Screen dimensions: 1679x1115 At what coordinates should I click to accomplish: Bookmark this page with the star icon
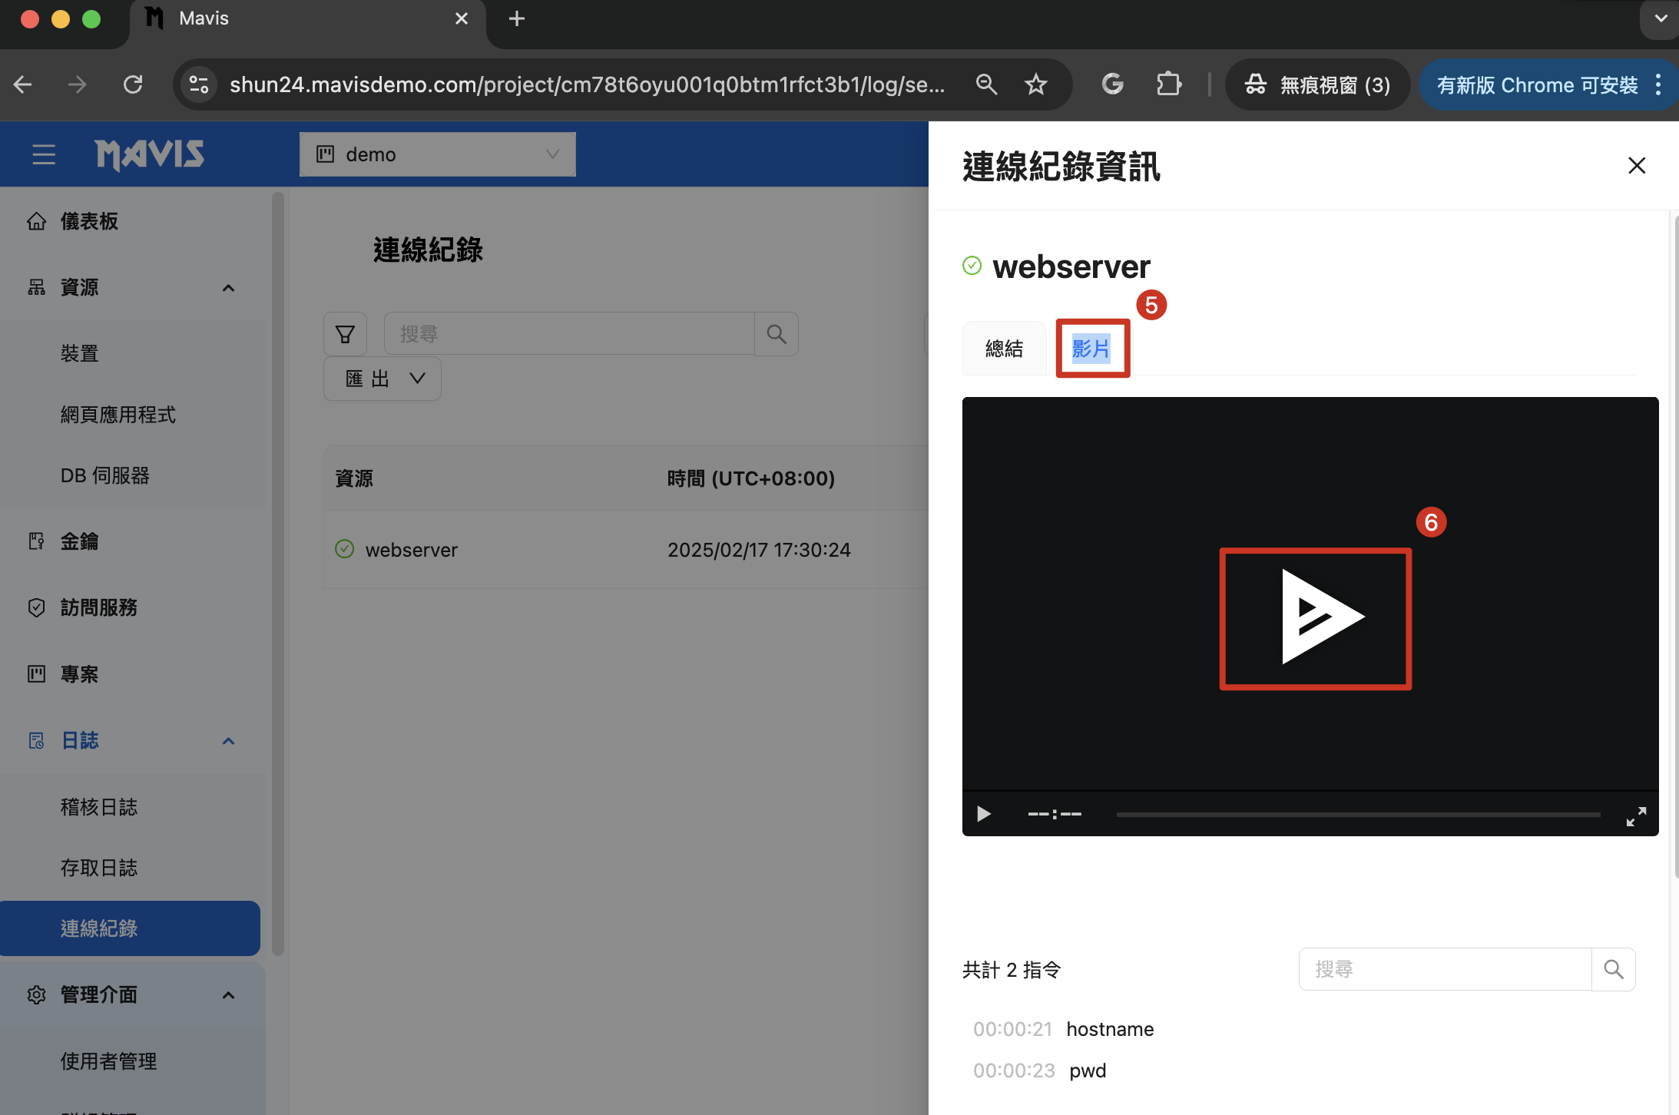(1036, 84)
